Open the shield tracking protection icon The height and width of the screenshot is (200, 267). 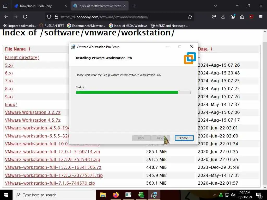49,17
